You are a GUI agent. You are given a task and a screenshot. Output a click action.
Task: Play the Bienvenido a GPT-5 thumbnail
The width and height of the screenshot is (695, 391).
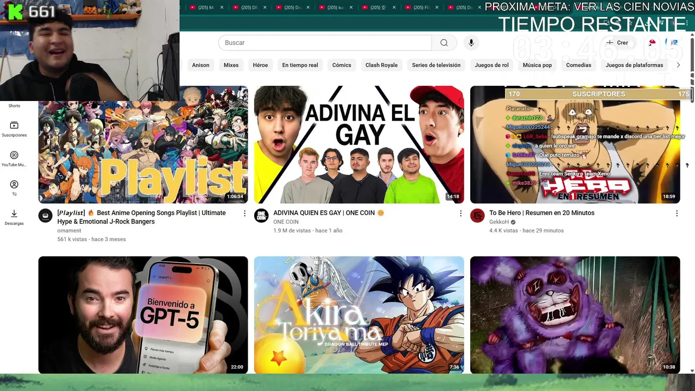[x=143, y=315]
